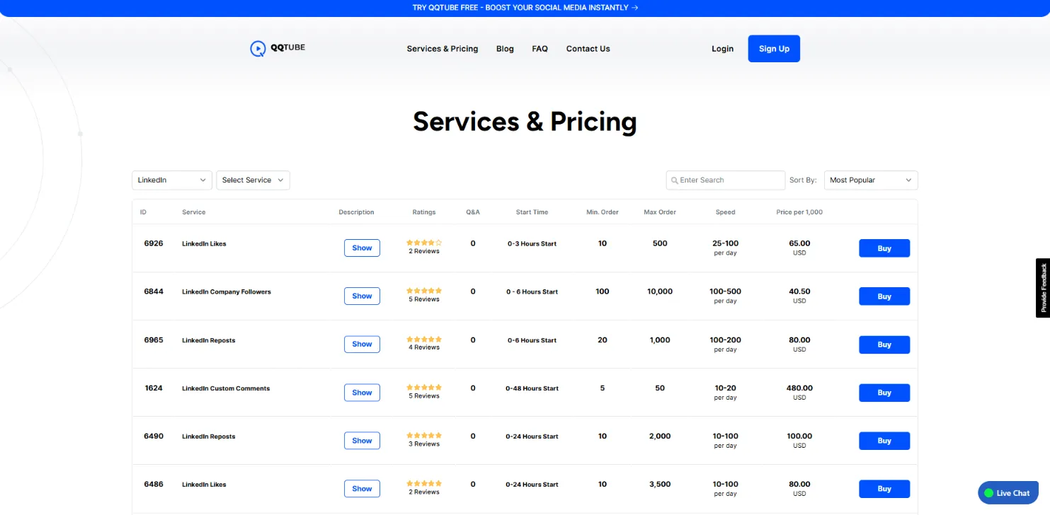Open Services & Pricing menu item

click(442, 49)
